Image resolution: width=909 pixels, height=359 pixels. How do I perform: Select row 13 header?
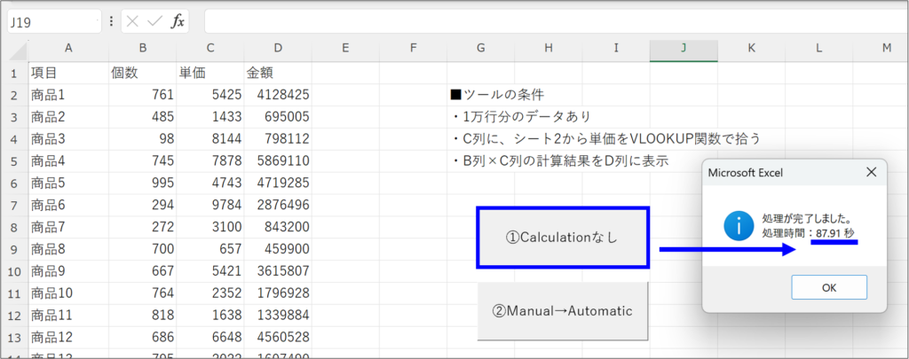pyautogui.click(x=14, y=338)
